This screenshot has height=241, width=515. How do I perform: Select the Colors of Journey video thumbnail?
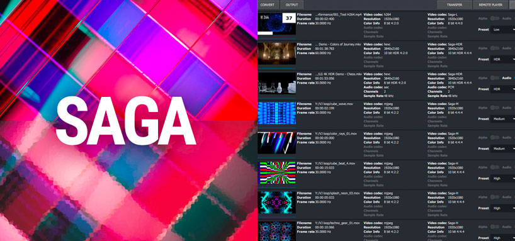pos(276,53)
